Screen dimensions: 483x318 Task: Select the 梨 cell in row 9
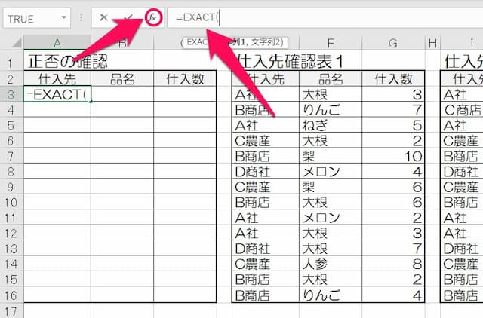[331, 186]
